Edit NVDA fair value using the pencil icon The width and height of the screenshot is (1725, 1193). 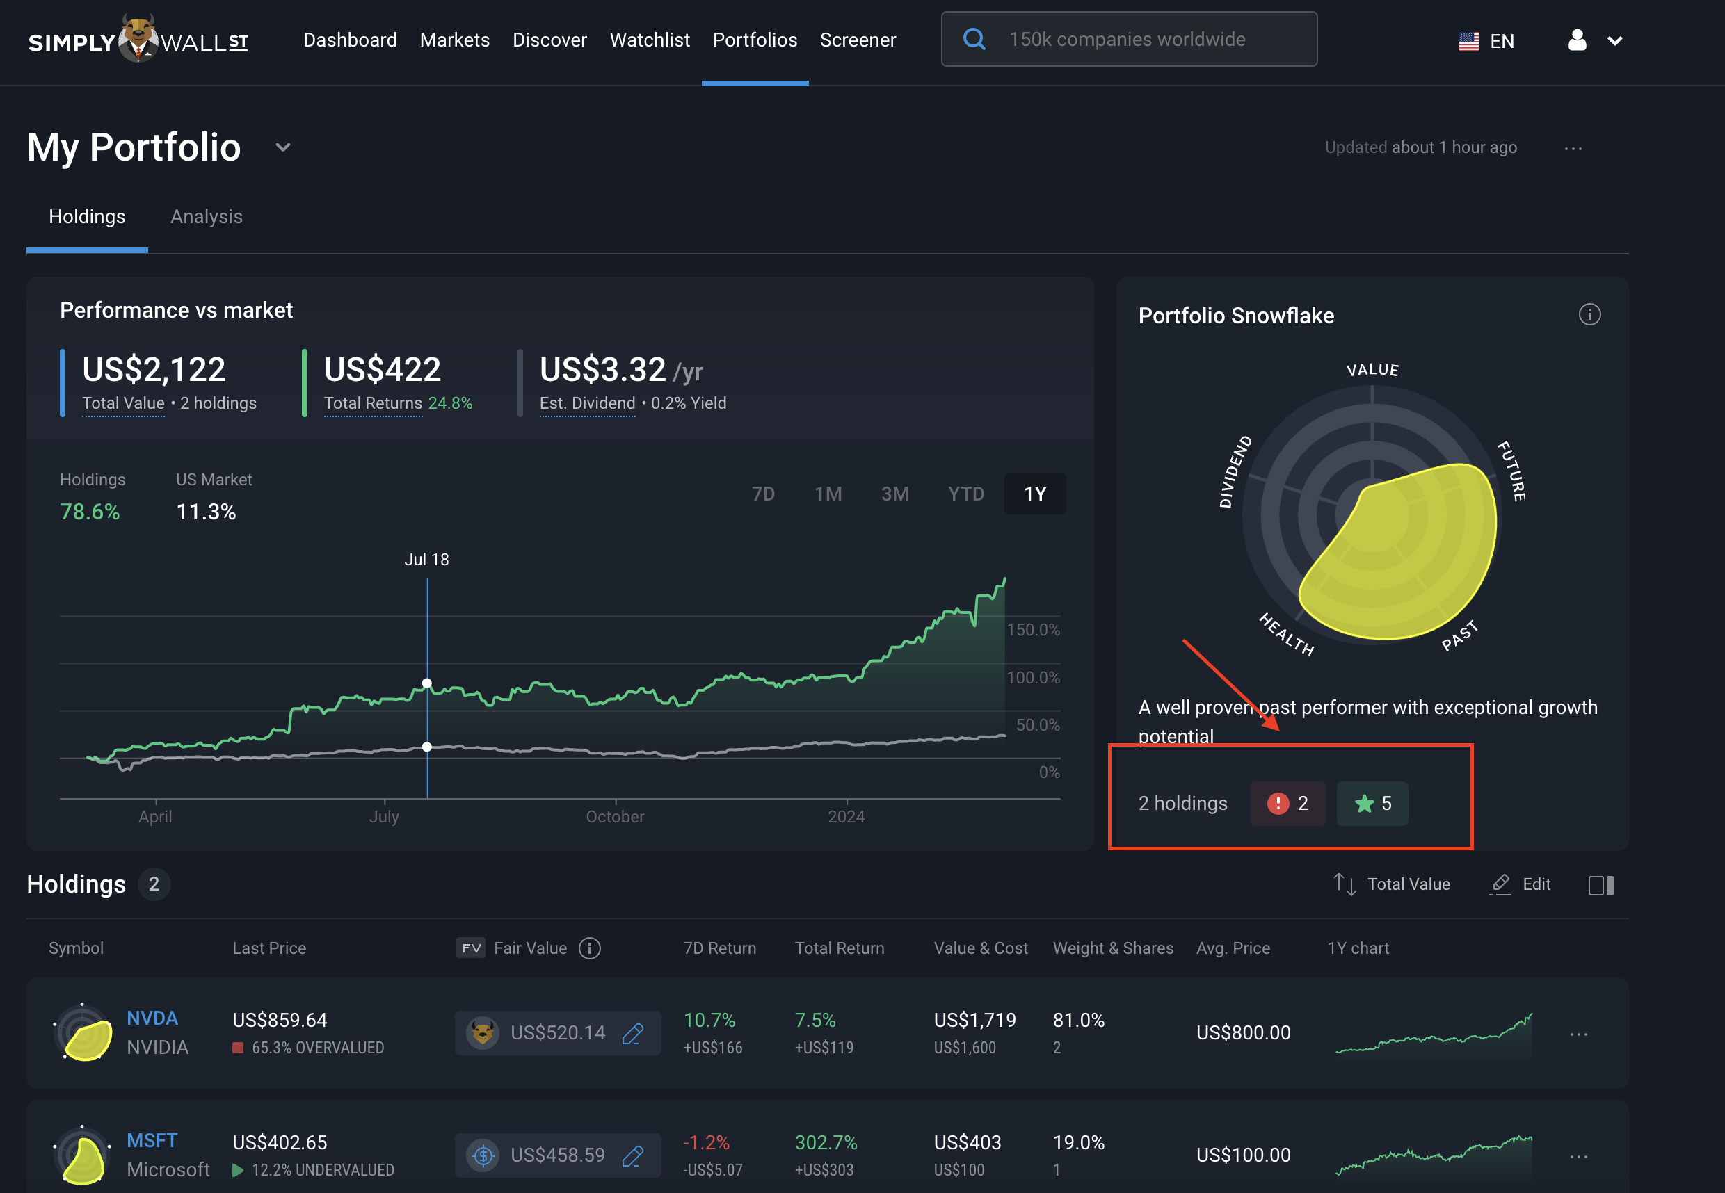point(634,1033)
